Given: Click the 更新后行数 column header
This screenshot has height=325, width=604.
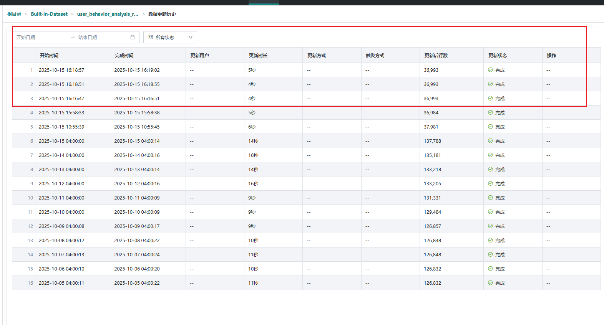Looking at the screenshot, I should 436,56.
